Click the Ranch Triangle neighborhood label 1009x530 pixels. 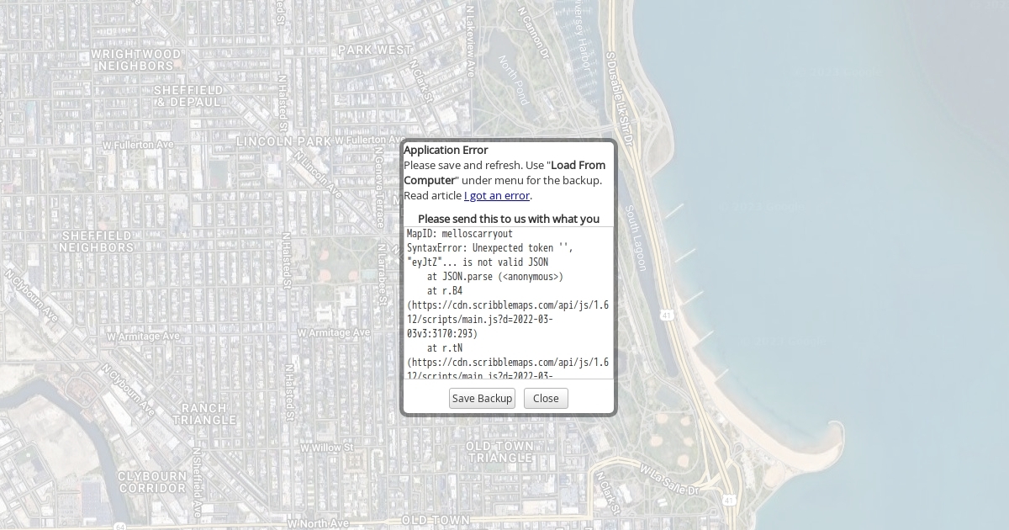pyautogui.click(x=204, y=414)
